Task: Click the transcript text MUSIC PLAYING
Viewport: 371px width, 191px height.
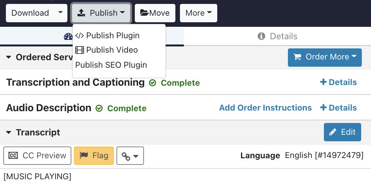Action: (37, 176)
